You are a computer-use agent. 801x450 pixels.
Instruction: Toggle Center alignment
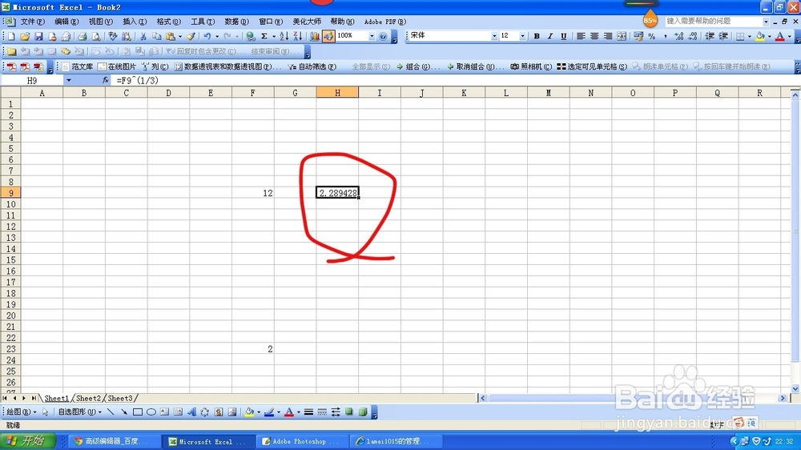tap(594, 36)
